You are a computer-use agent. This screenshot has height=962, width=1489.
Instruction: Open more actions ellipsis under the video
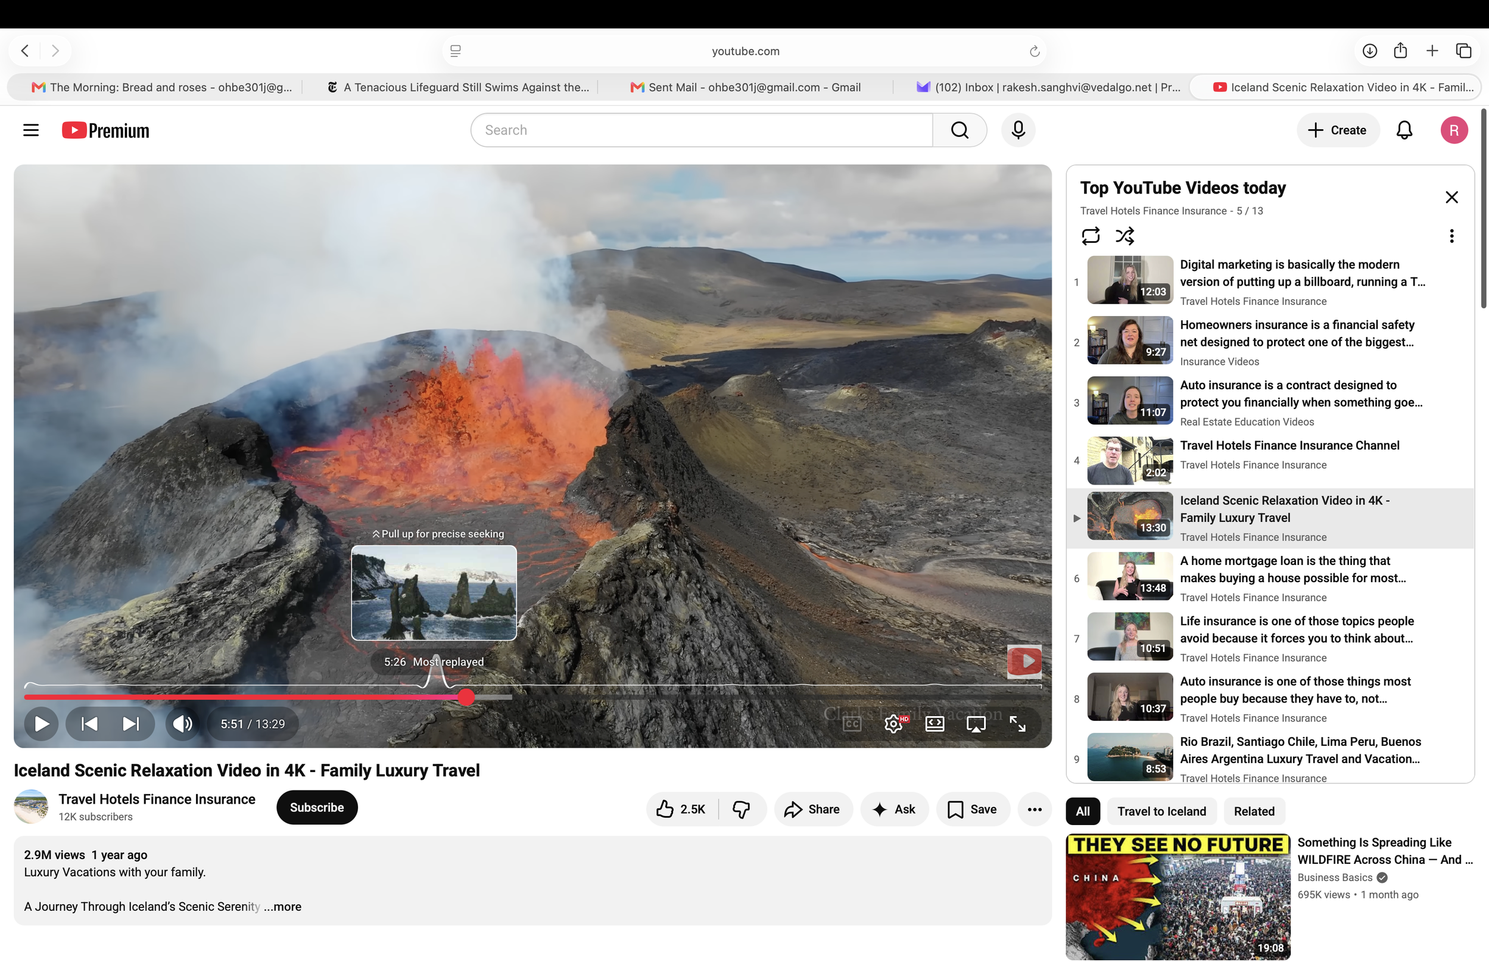click(1035, 810)
